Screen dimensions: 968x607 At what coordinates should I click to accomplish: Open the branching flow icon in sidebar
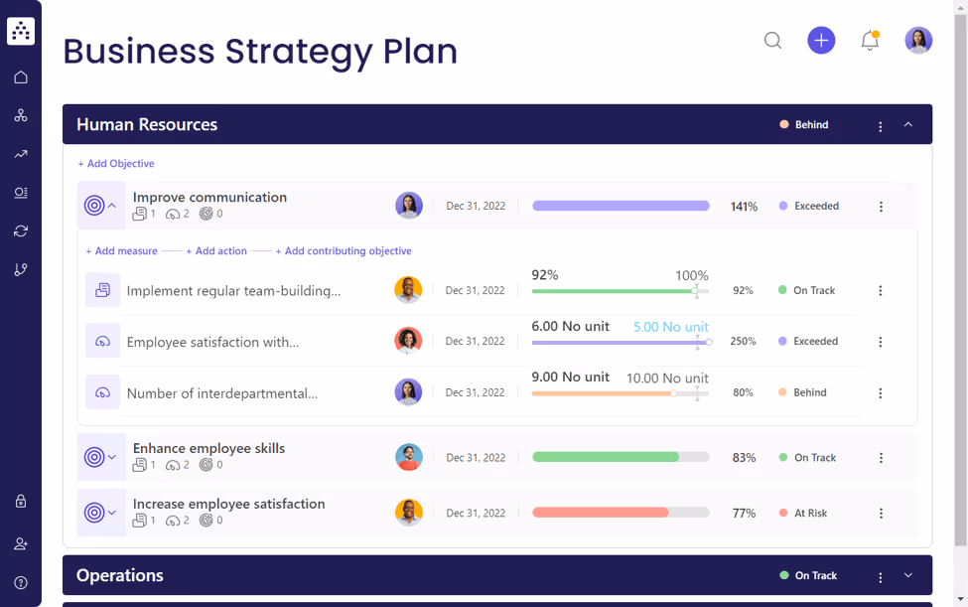[20, 269]
